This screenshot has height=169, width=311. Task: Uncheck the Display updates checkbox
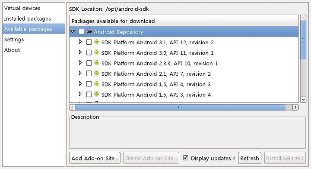(x=186, y=158)
